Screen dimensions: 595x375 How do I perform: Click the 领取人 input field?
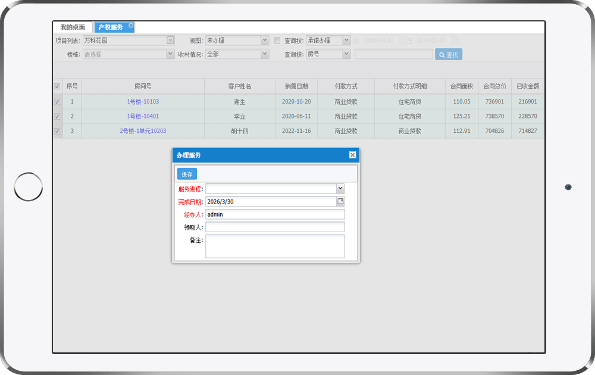click(x=275, y=227)
